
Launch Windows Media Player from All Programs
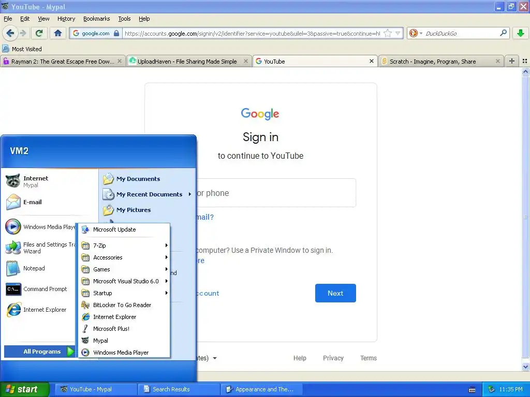click(124, 353)
